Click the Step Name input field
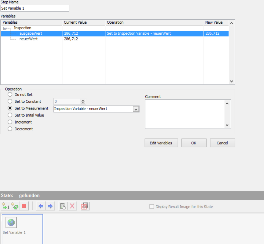 [35, 8]
